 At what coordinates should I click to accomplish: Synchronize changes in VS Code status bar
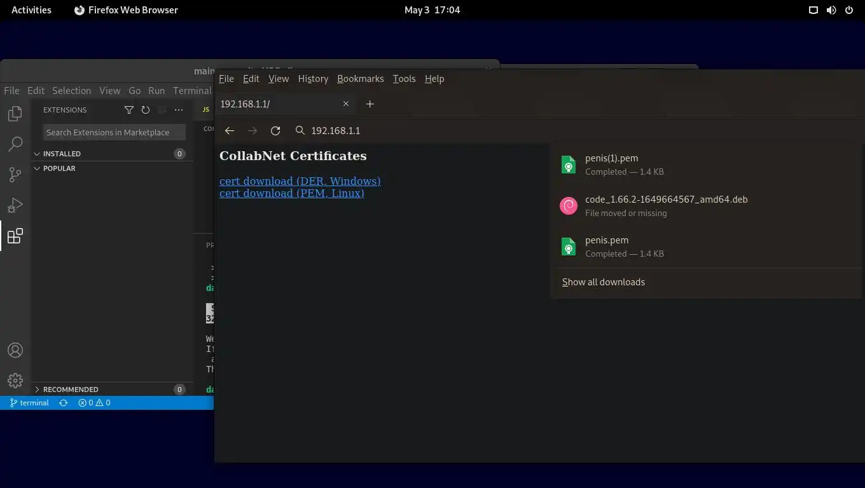click(63, 403)
